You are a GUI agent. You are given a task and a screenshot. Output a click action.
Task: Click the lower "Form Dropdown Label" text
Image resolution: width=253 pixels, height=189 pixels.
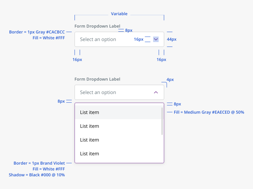[97, 79]
